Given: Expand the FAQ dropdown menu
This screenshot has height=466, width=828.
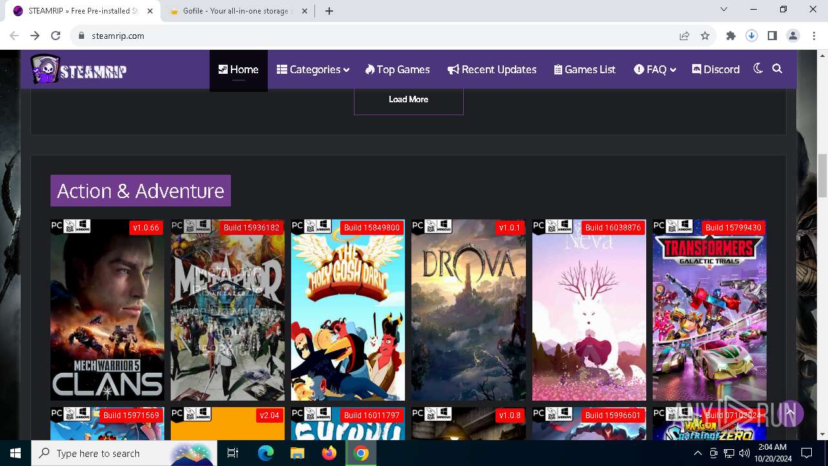Looking at the screenshot, I should [655, 69].
